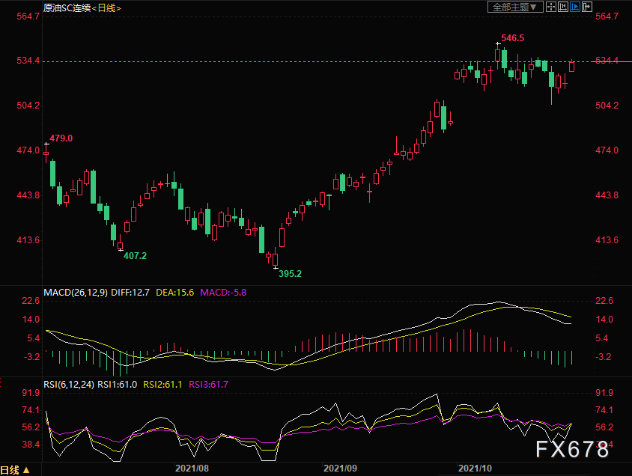
Task: Click the RSI(6,12,24) indicator label
Action: [x=69, y=385]
